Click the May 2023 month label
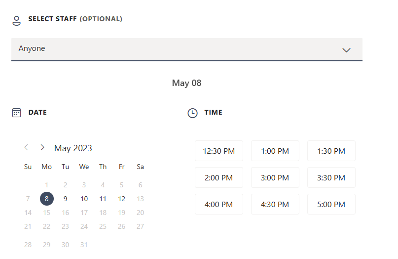The height and width of the screenshot is (259, 398). (73, 148)
